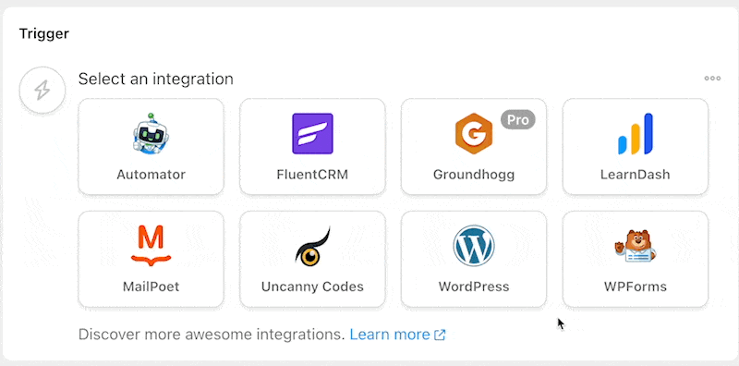
Task: Select the Automator robot integration icon
Action: tap(151, 133)
